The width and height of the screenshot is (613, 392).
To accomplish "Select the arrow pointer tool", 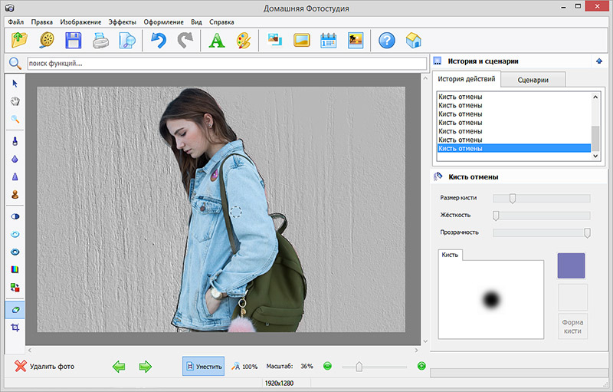I will click(x=15, y=84).
